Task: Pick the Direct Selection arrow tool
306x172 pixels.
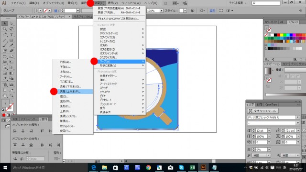Action: coord(11,23)
